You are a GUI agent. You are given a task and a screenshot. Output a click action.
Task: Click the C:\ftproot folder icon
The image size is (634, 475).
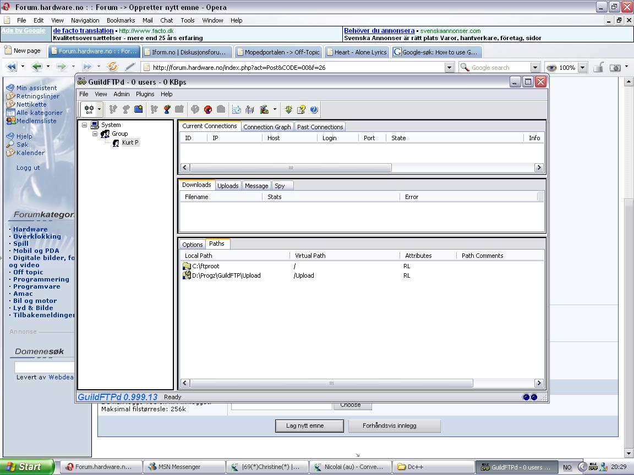click(187, 266)
